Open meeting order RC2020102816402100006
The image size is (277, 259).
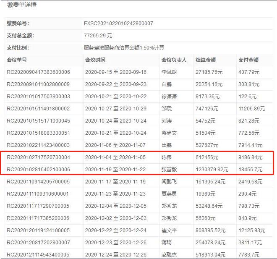pos(38,170)
